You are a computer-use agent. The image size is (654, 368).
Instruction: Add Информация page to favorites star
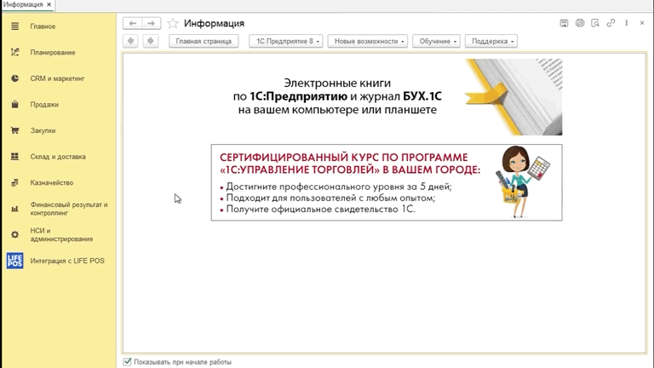173,23
